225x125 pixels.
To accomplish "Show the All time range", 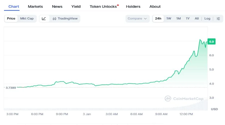I will coord(197,18).
